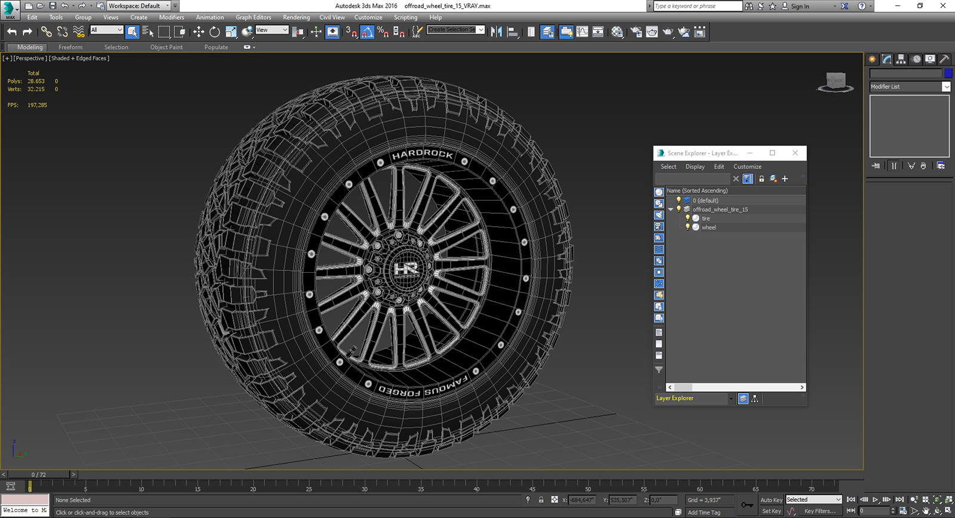Toggle visibility bulb of 0 (default) layer
The width and height of the screenshot is (955, 518).
point(679,201)
